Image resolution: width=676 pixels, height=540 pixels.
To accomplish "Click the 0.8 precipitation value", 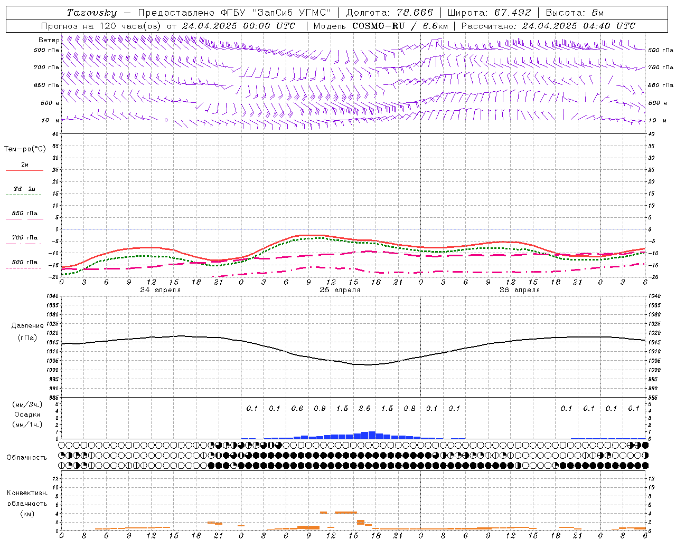I will pyautogui.click(x=409, y=409).
